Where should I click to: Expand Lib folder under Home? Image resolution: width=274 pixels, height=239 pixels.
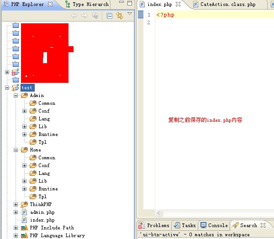[x=25, y=181]
